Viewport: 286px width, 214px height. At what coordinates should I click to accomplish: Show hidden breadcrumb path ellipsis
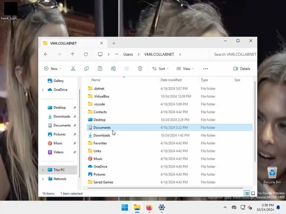coord(117,54)
